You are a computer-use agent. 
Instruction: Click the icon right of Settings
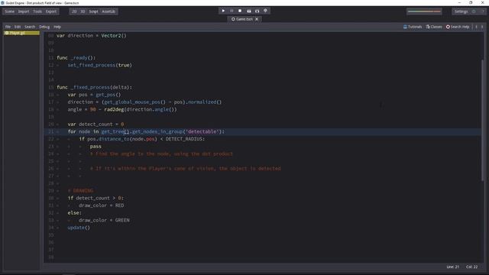click(474, 11)
